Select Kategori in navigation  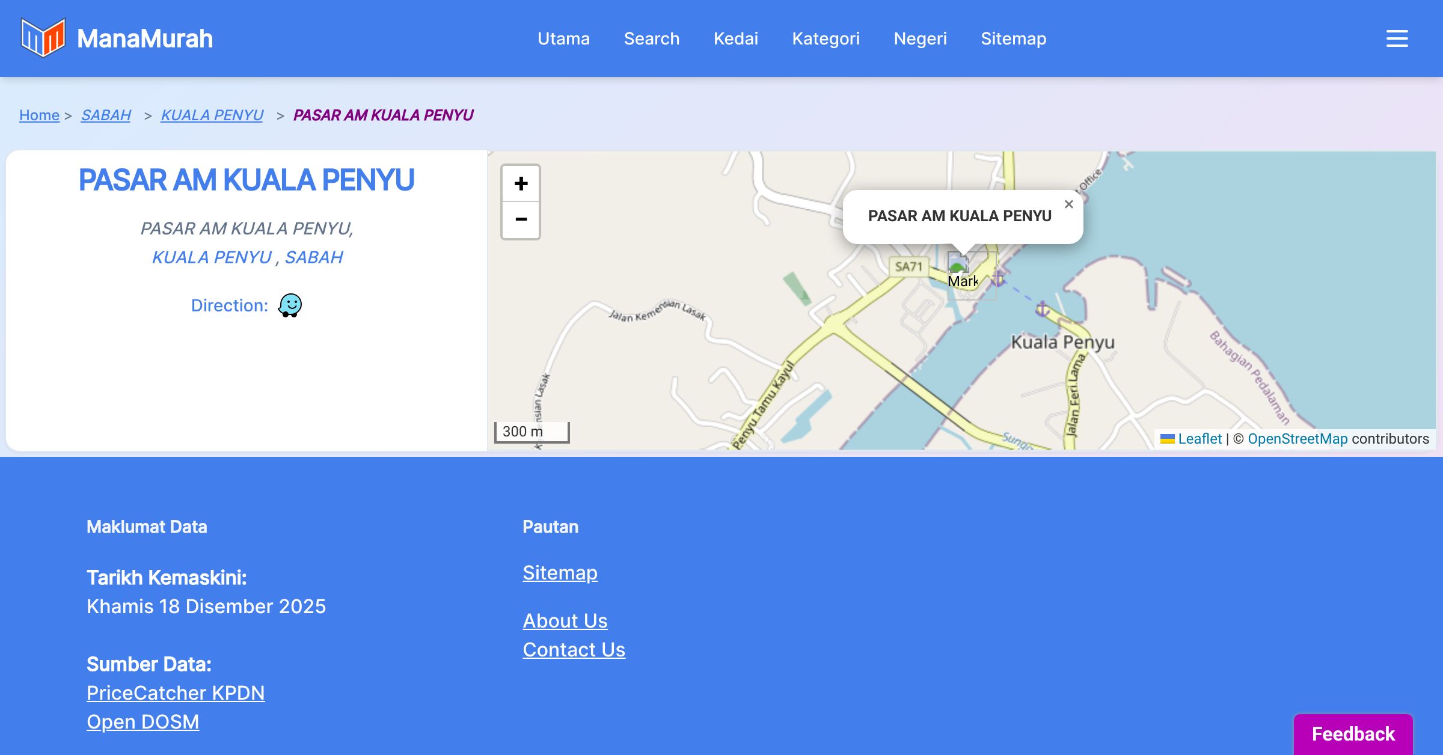(x=826, y=38)
